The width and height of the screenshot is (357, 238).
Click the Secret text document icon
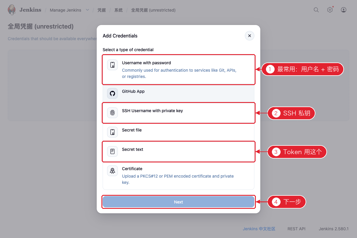click(112, 152)
